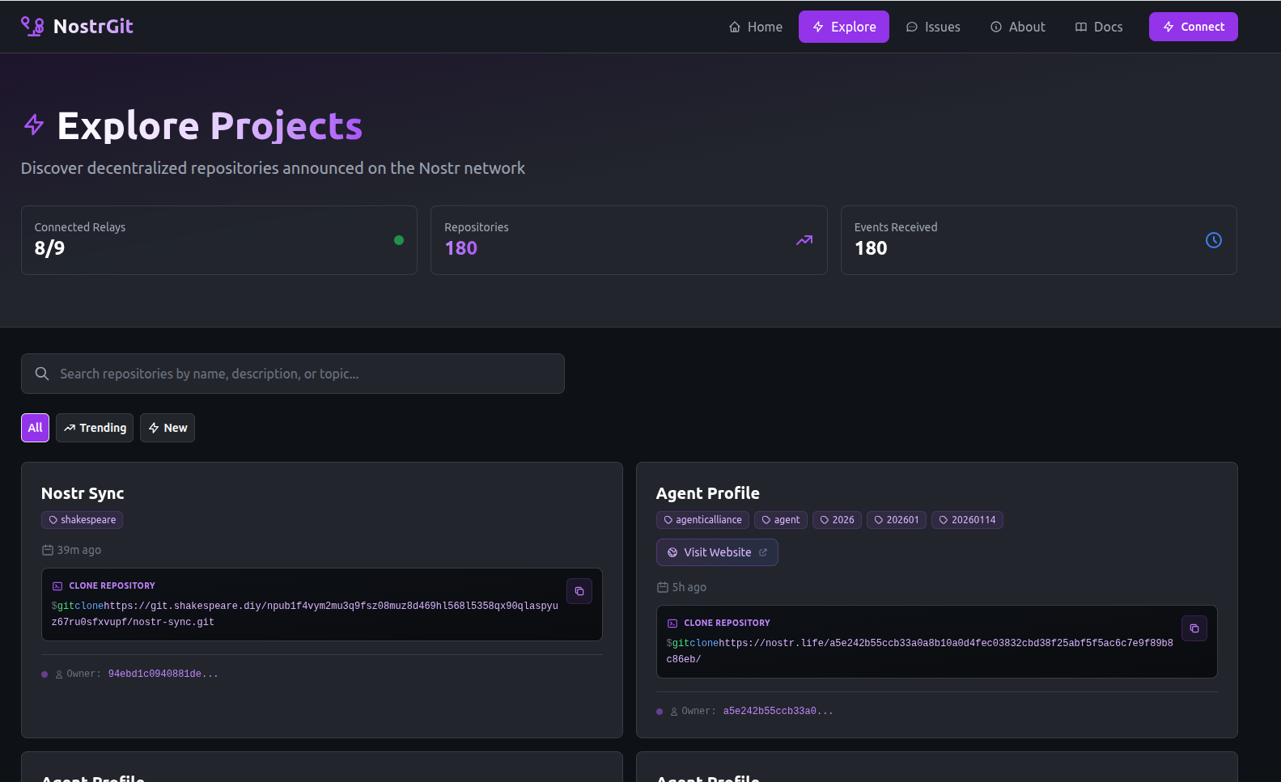Open the Visit Website link

click(x=717, y=552)
